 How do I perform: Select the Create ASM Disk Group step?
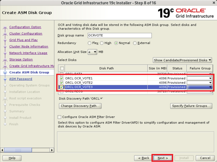29,72
